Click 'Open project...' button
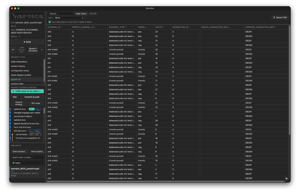Viewport: 300px width, 195px height. [20, 152]
